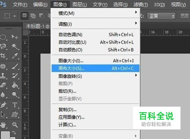Viewport: 190px width, 139px height.
Task: Open the style dropdown showing 正常
Action: pos(161,16)
